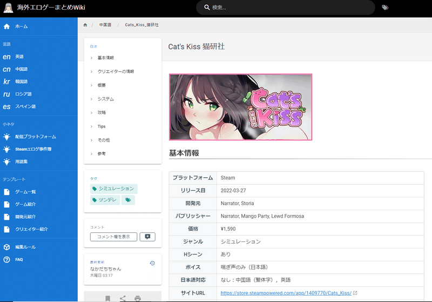Click document icon beside 開発元紹介
Screen dimensions: 432x302
click(x=6, y=217)
